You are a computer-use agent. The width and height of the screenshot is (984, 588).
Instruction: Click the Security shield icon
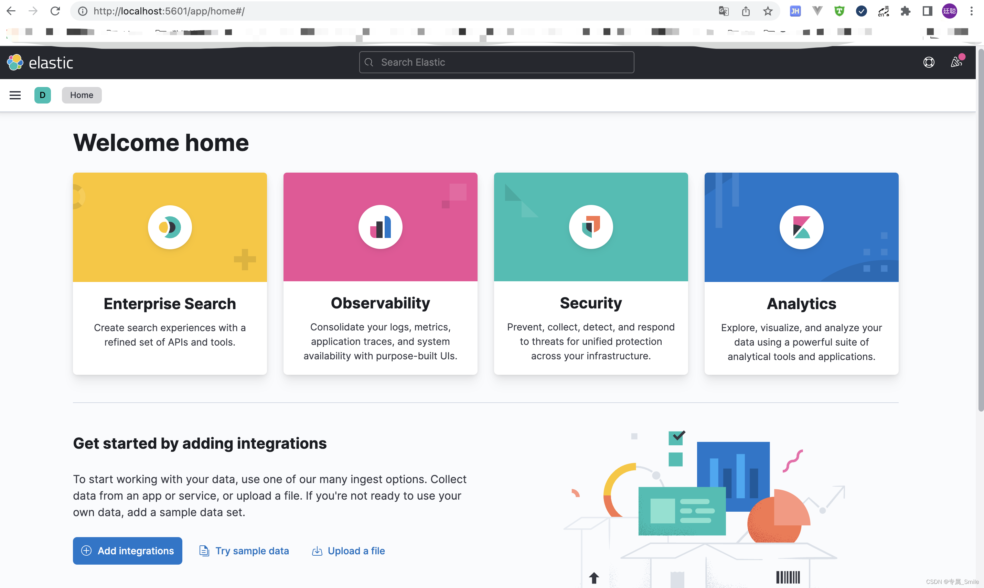point(591,227)
